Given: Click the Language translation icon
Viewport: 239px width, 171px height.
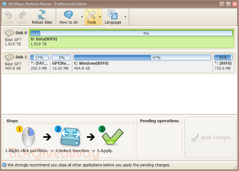Looking at the screenshot, I should (113, 15).
